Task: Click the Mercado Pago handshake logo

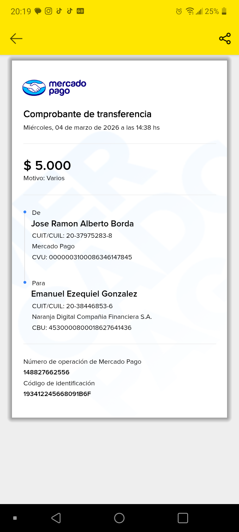Action: point(34,88)
